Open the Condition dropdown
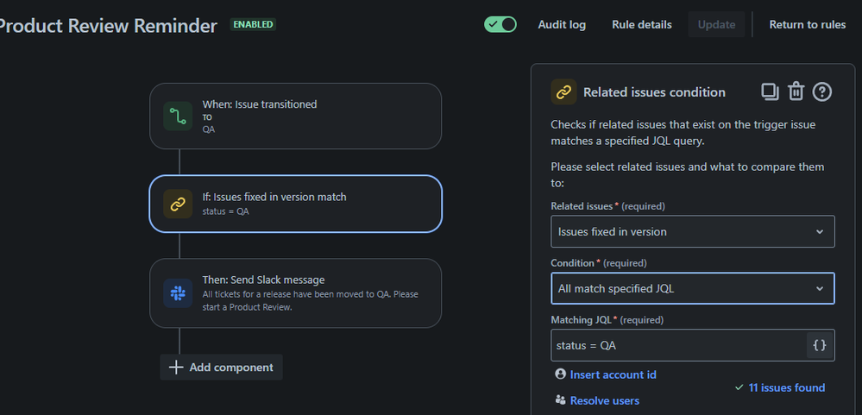Image resolution: width=862 pixels, height=415 pixels. 693,288
